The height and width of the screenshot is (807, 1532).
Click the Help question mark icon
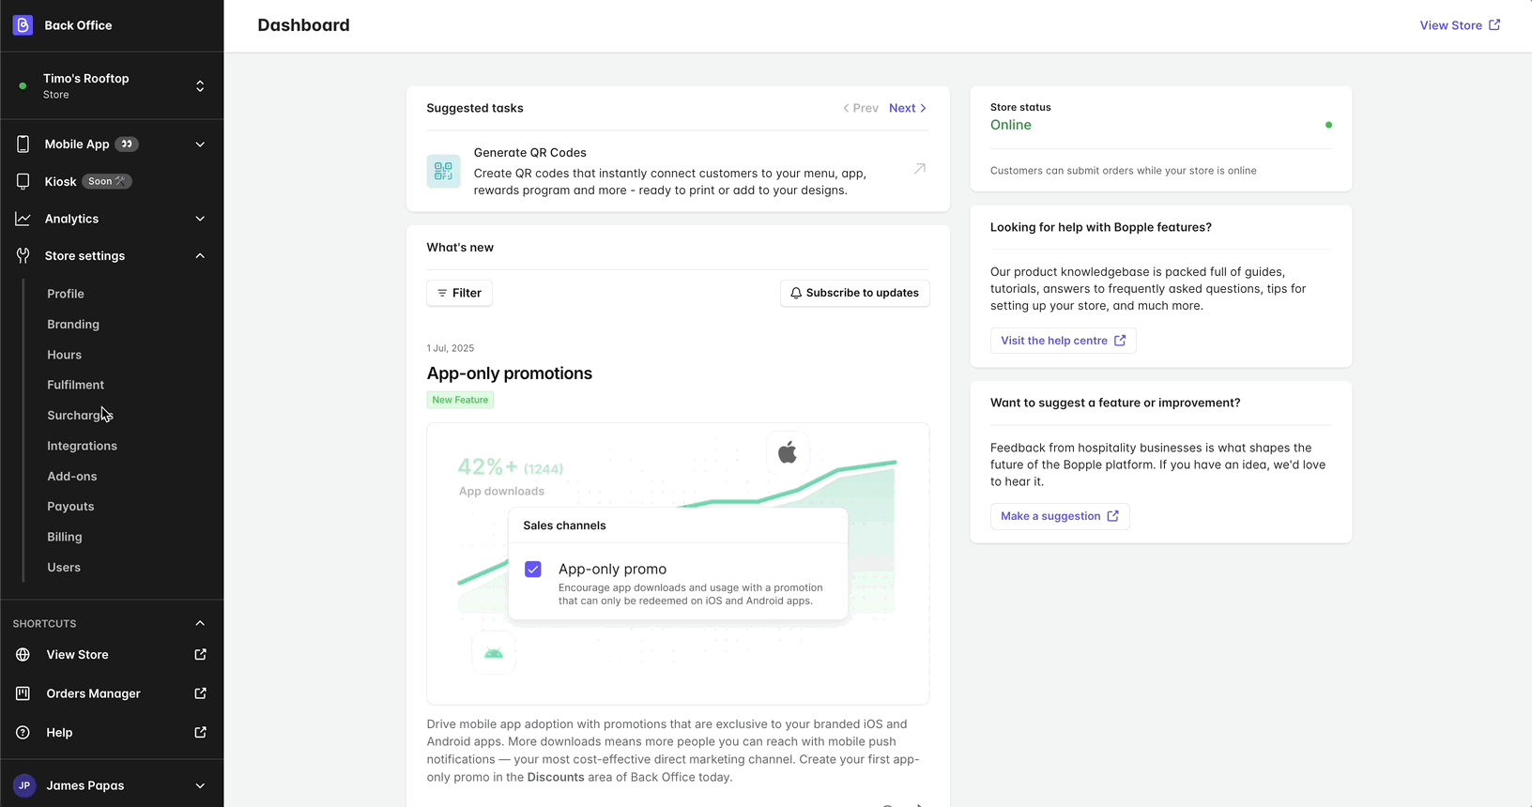(x=23, y=732)
